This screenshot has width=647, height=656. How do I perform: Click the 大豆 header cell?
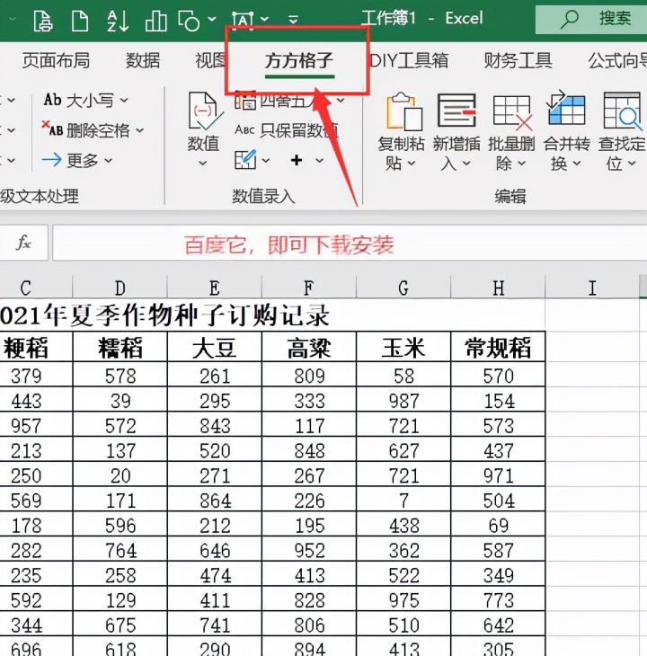point(215,347)
